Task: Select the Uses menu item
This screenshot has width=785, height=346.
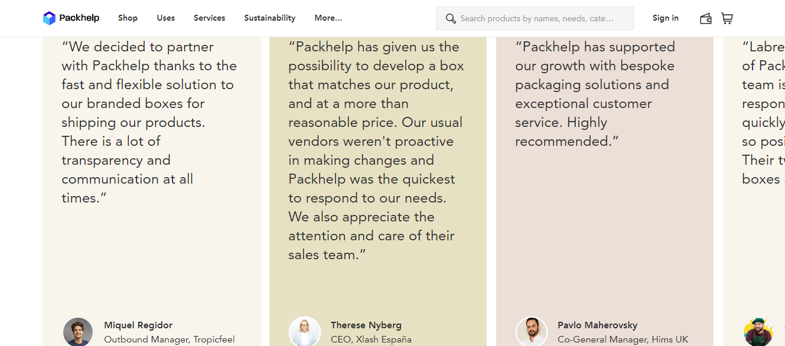Action: 165,18
